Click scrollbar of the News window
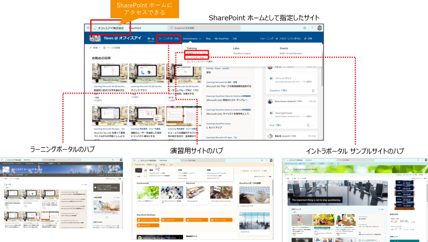 [x=323, y=75]
